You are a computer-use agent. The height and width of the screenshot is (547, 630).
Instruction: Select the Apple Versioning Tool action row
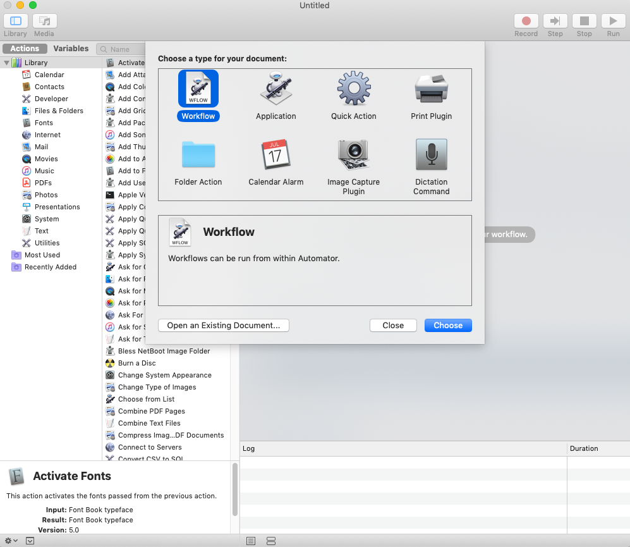click(125, 195)
